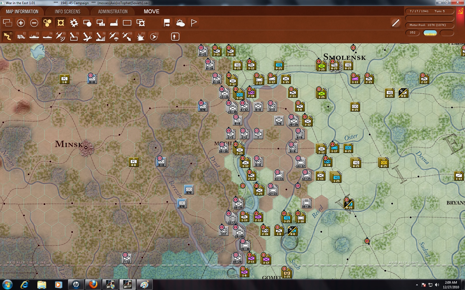Open the Windows Start menu
The width and height of the screenshot is (465, 290).
pyautogui.click(x=7, y=284)
